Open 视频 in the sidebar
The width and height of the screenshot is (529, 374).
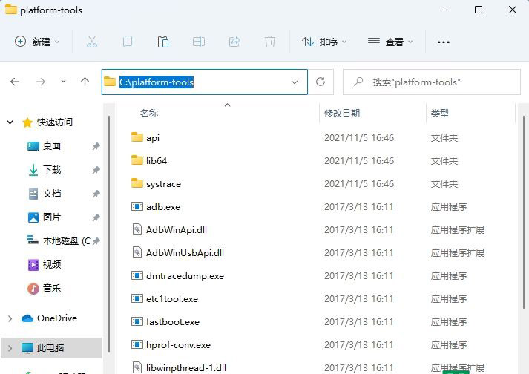click(x=52, y=265)
